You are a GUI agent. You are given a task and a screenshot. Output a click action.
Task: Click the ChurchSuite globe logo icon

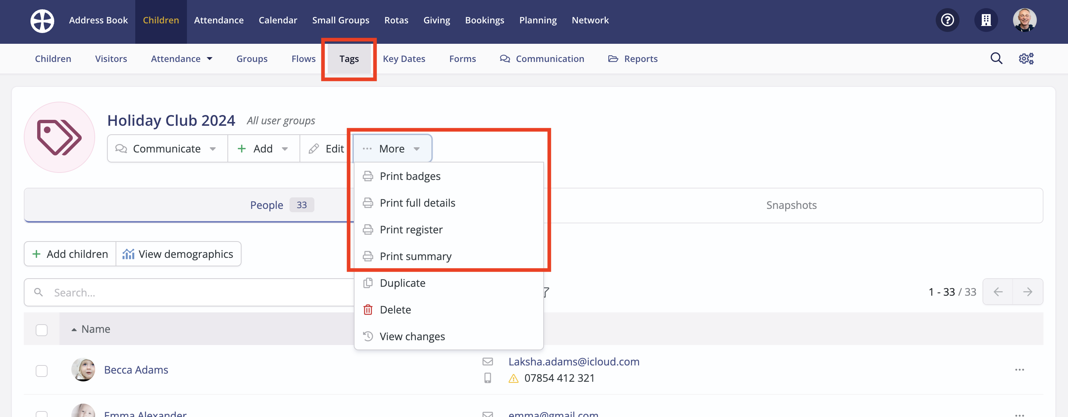[x=42, y=21]
